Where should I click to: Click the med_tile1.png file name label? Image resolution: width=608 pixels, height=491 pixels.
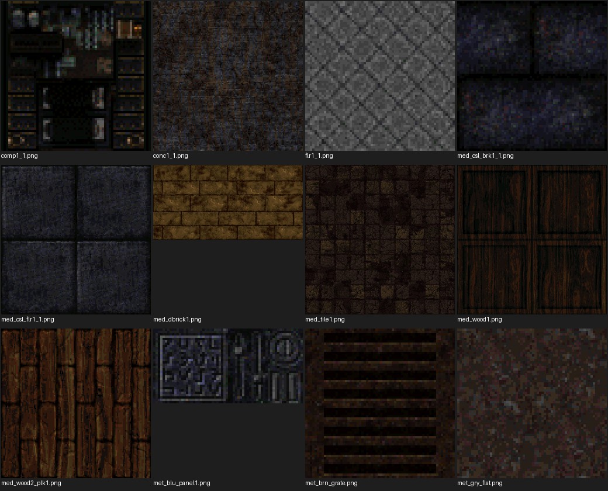coord(324,319)
